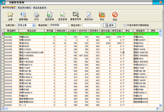Click product name 华擎P4S55F+
Image resolution: width=164 pixels, height=112 pixels.
click(x=25, y=40)
